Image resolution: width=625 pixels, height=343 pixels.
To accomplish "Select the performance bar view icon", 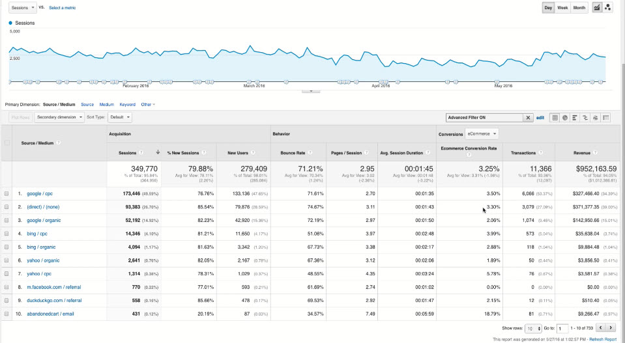I will click(575, 118).
